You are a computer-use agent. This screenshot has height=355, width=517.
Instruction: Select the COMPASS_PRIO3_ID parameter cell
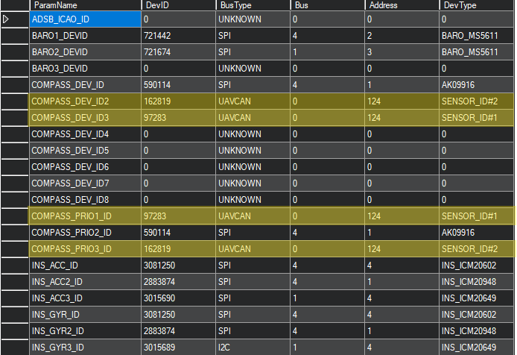point(84,249)
